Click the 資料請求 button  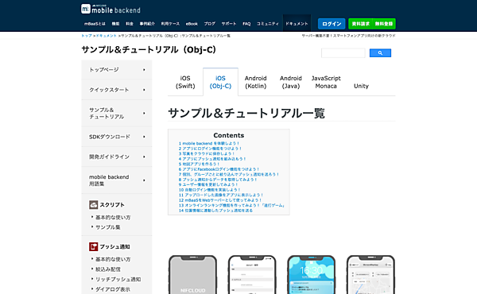(360, 24)
